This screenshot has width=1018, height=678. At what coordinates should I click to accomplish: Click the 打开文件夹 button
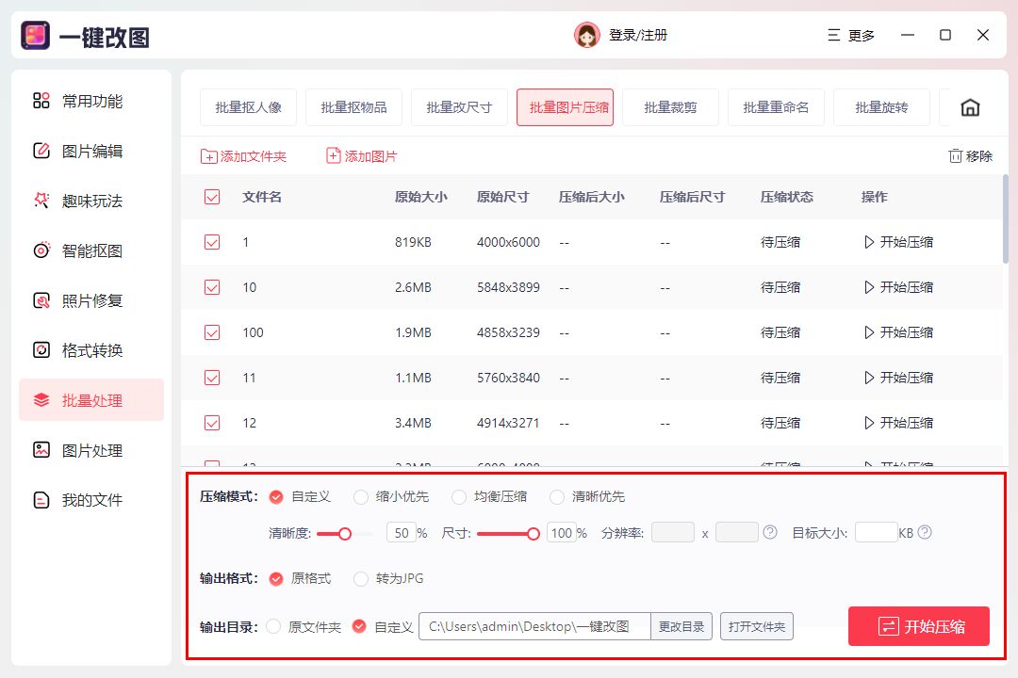coord(756,626)
